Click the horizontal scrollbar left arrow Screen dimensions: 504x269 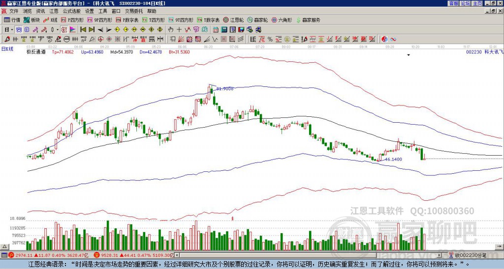pos(177,255)
